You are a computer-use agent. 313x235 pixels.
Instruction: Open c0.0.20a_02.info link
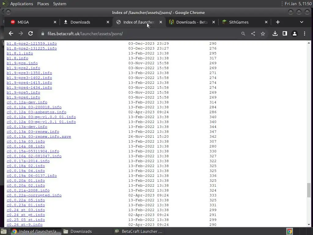tap(26, 185)
